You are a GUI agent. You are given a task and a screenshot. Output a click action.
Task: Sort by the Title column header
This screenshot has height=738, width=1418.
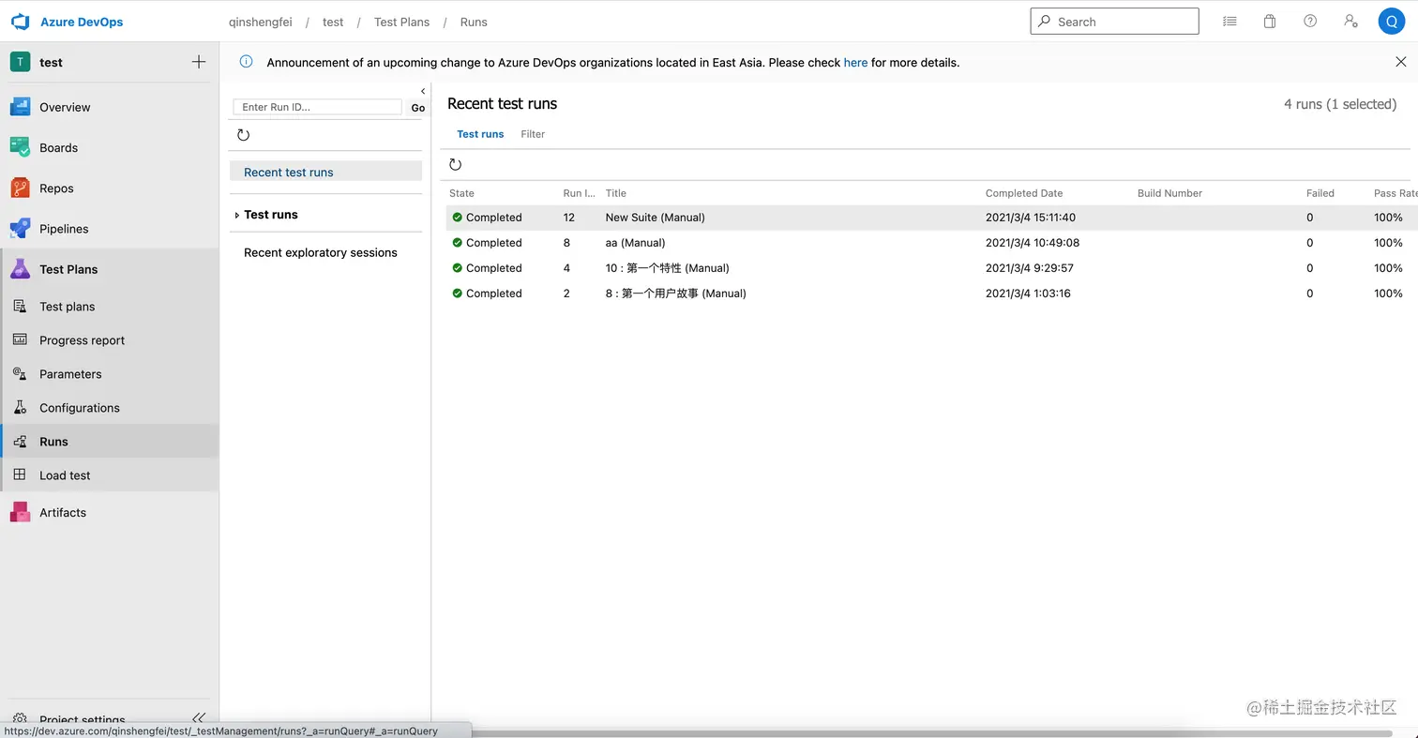click(615, 193)
